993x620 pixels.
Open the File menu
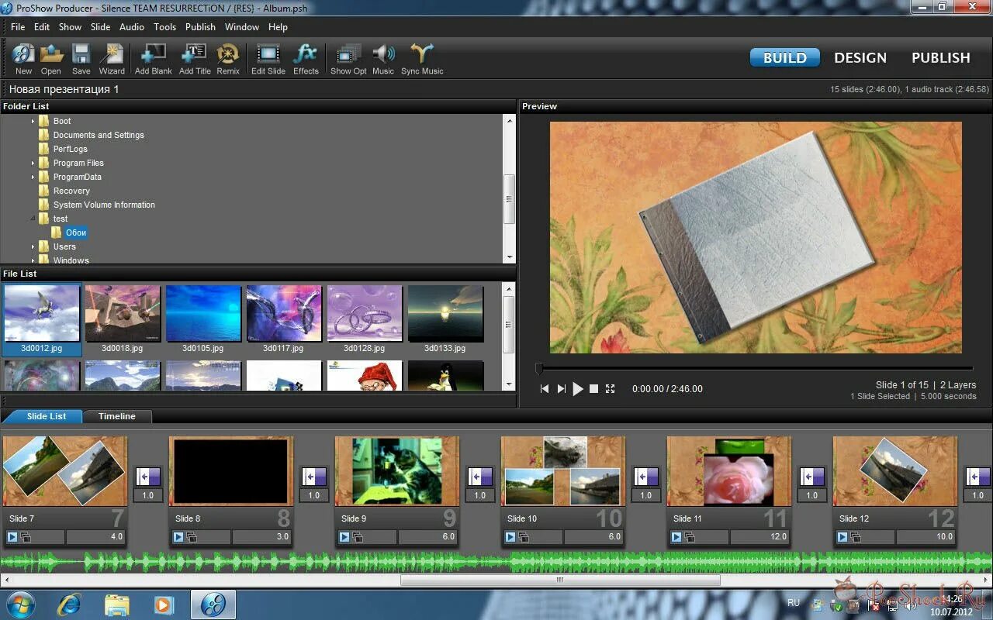pos(18,26)
